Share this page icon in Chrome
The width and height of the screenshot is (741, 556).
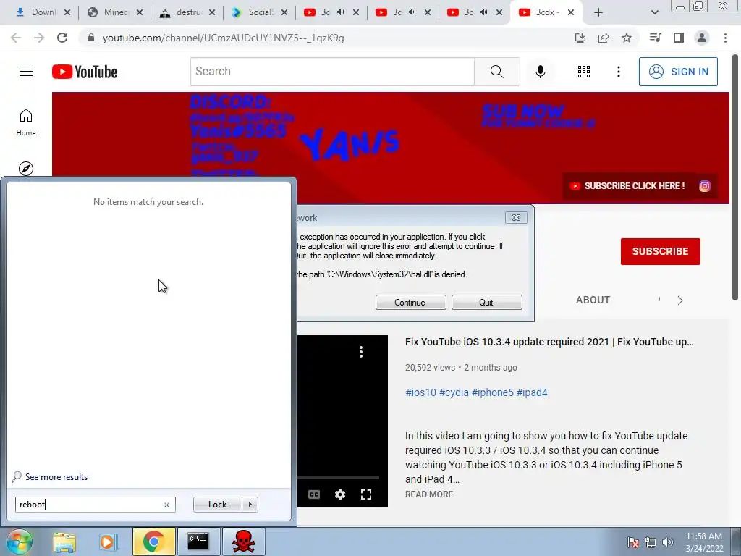pyautogui.click(x=604, y=38)
